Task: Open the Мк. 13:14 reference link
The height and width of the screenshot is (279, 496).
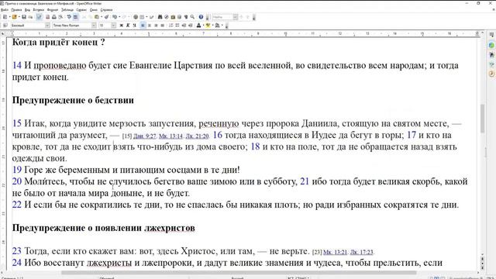Action: tap(170, 136)
